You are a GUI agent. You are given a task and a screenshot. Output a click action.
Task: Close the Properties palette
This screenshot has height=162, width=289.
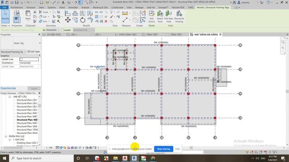(39, 35)
